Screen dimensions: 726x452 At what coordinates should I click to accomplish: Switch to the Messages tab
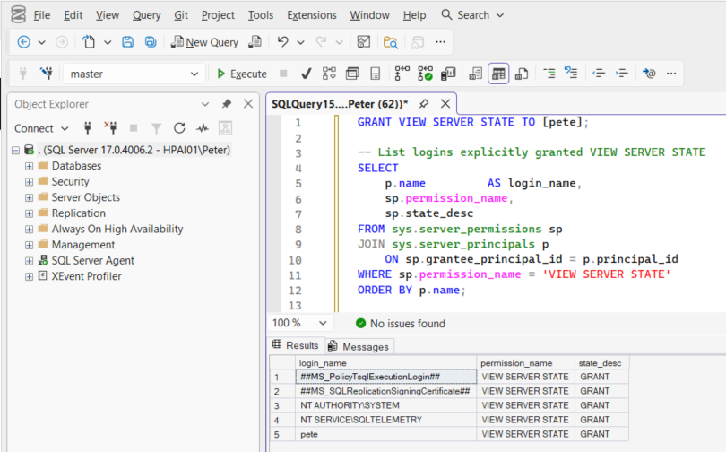(359, 346)
